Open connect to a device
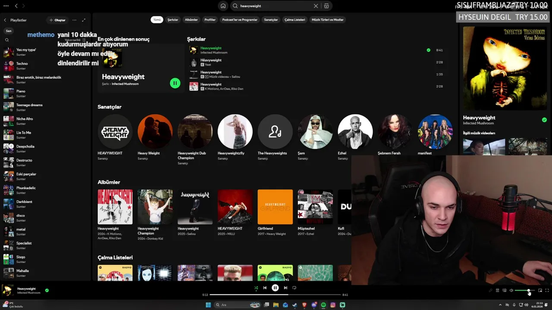This screenshot has width=552, height=310. [x=504, y=291]
